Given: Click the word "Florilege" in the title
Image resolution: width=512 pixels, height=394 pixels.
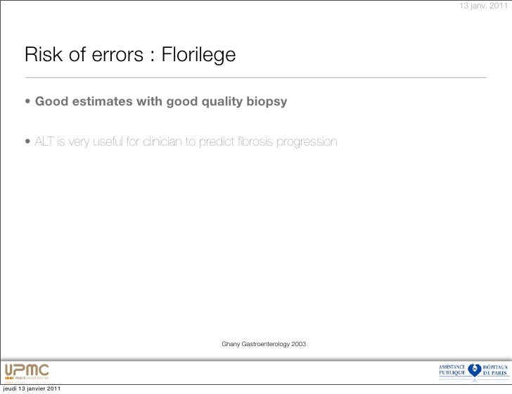Looking at the screenshot, I should (x=198, y=54).
